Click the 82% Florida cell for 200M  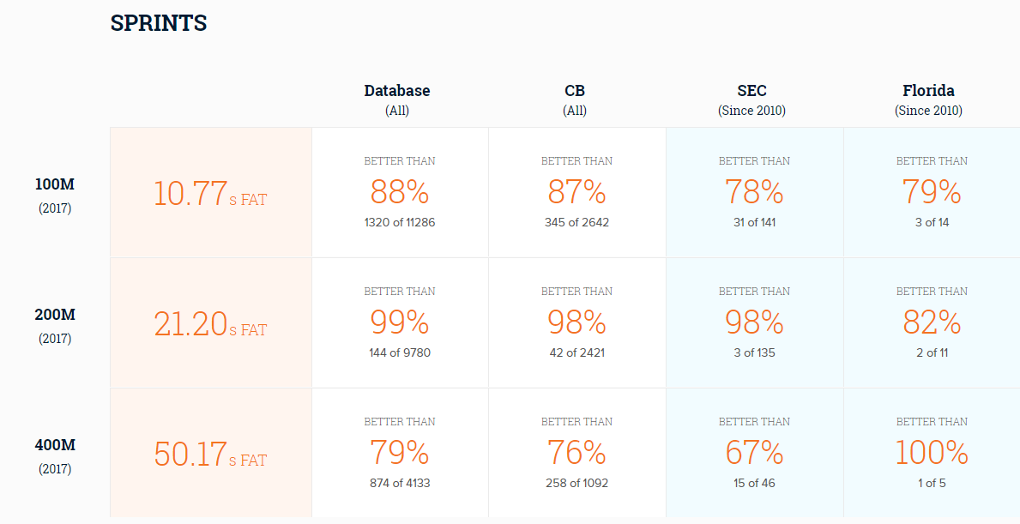[x=932, y=323]
